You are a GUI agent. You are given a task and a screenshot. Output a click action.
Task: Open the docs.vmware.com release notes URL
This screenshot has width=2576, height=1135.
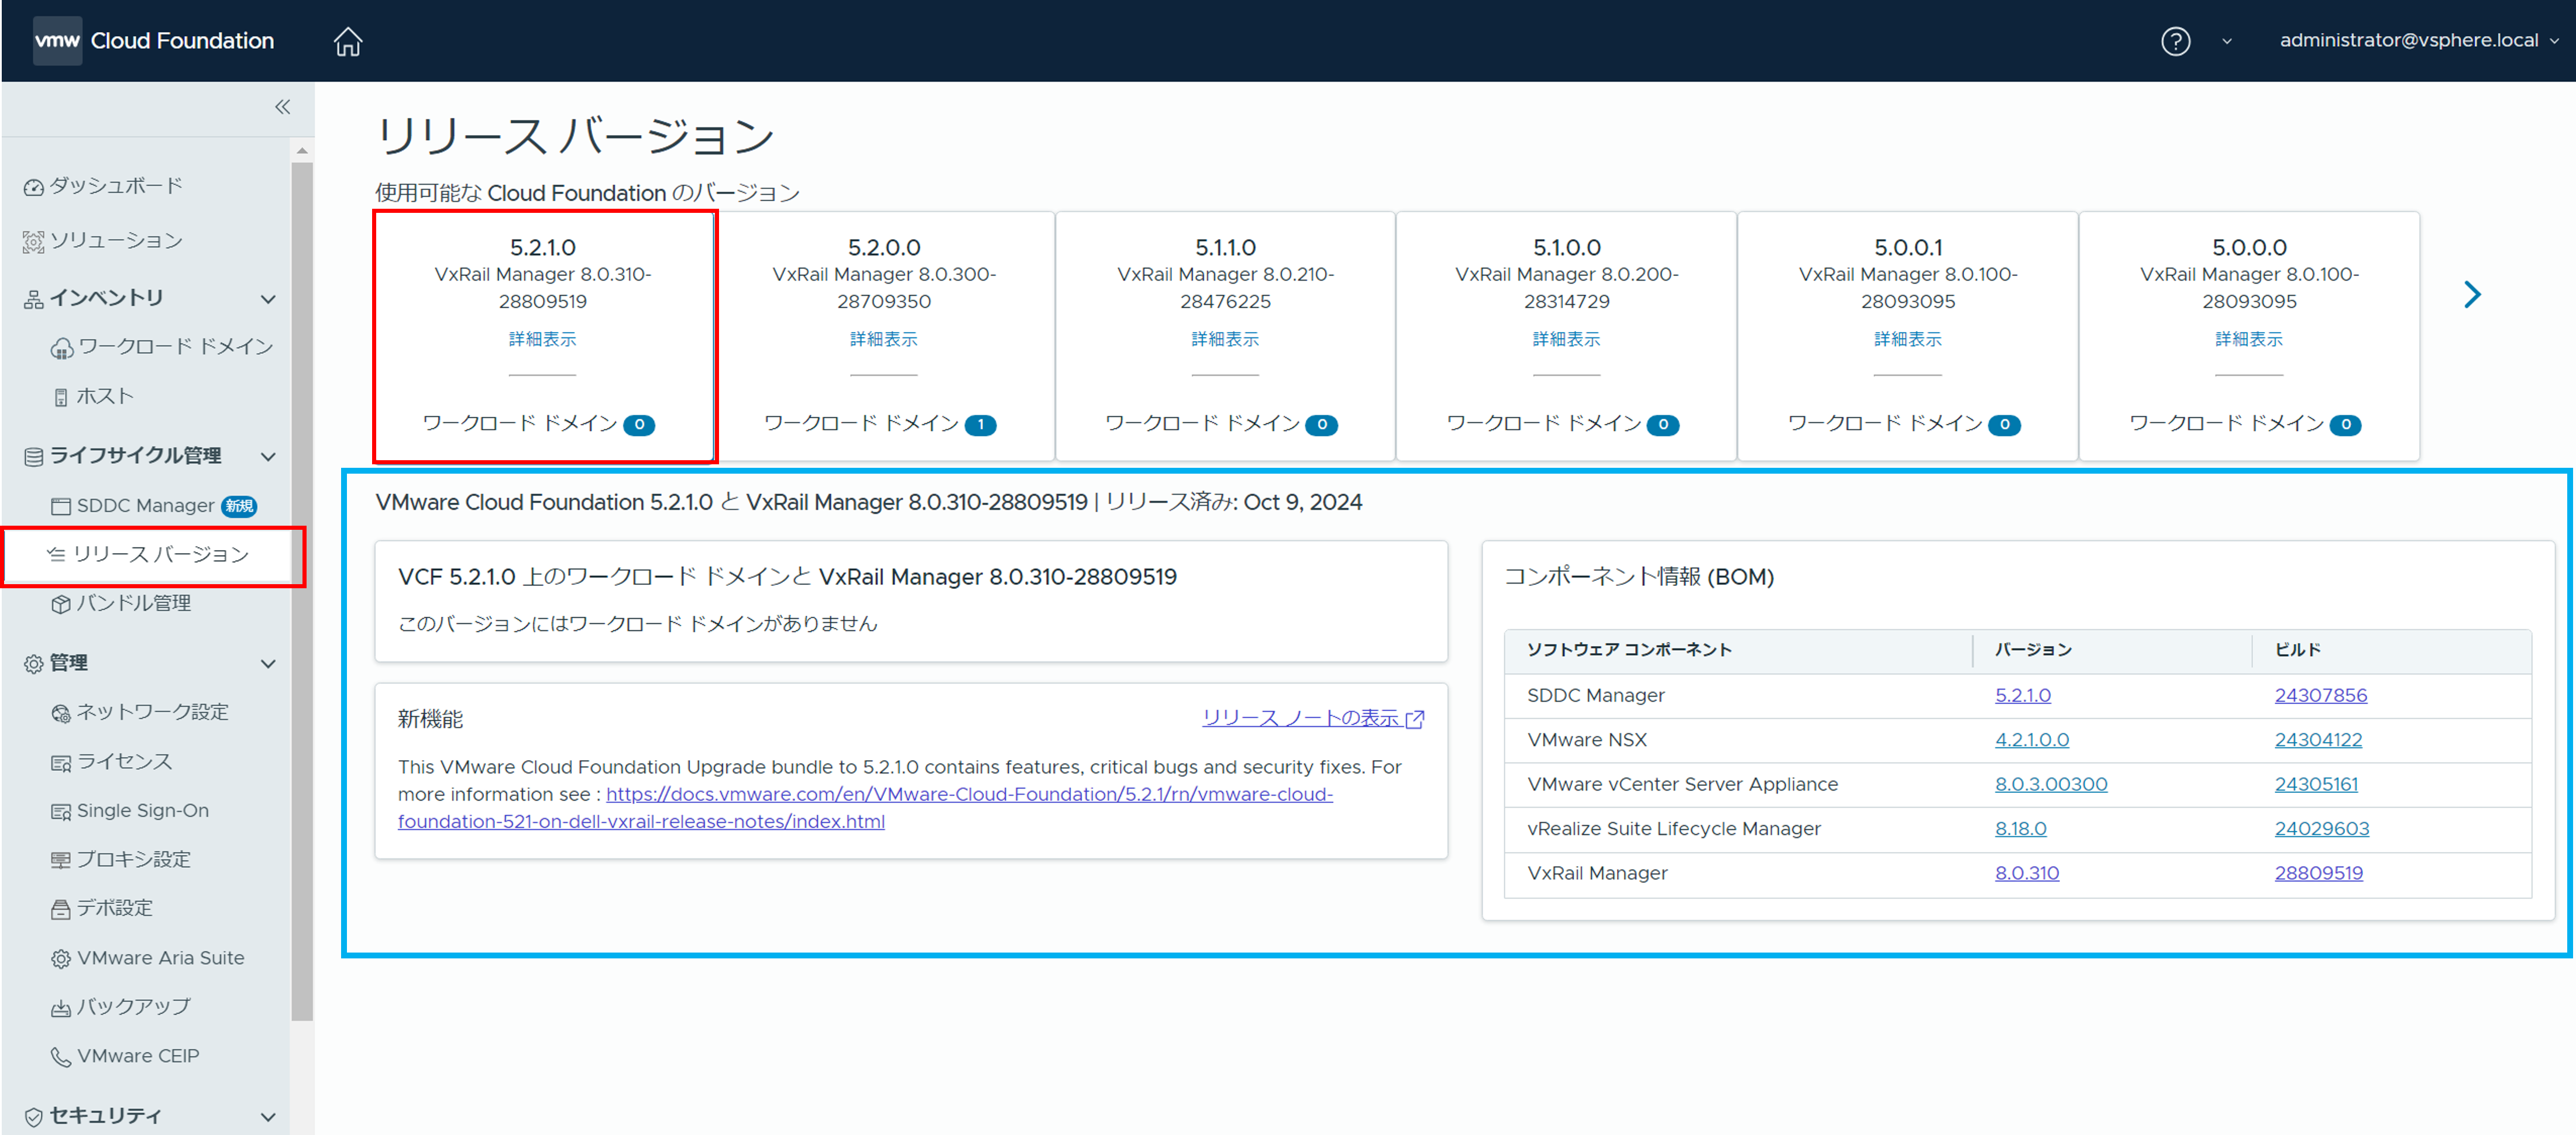[x=865, y=808]
